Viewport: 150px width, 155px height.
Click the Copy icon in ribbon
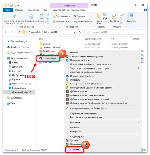pyautogui.click(x=31, y=16)
